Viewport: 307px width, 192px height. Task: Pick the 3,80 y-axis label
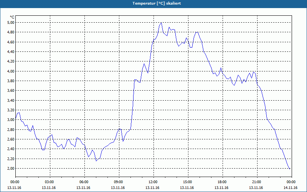tap(11, 81)
